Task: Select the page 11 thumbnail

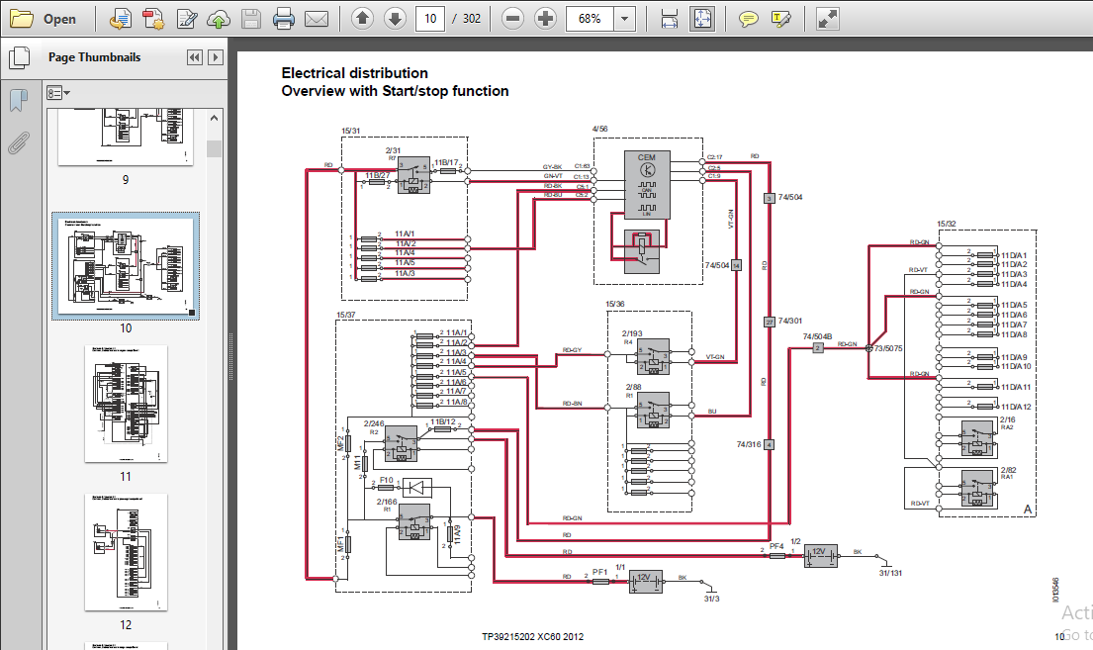Action: (x=126, y=404)
